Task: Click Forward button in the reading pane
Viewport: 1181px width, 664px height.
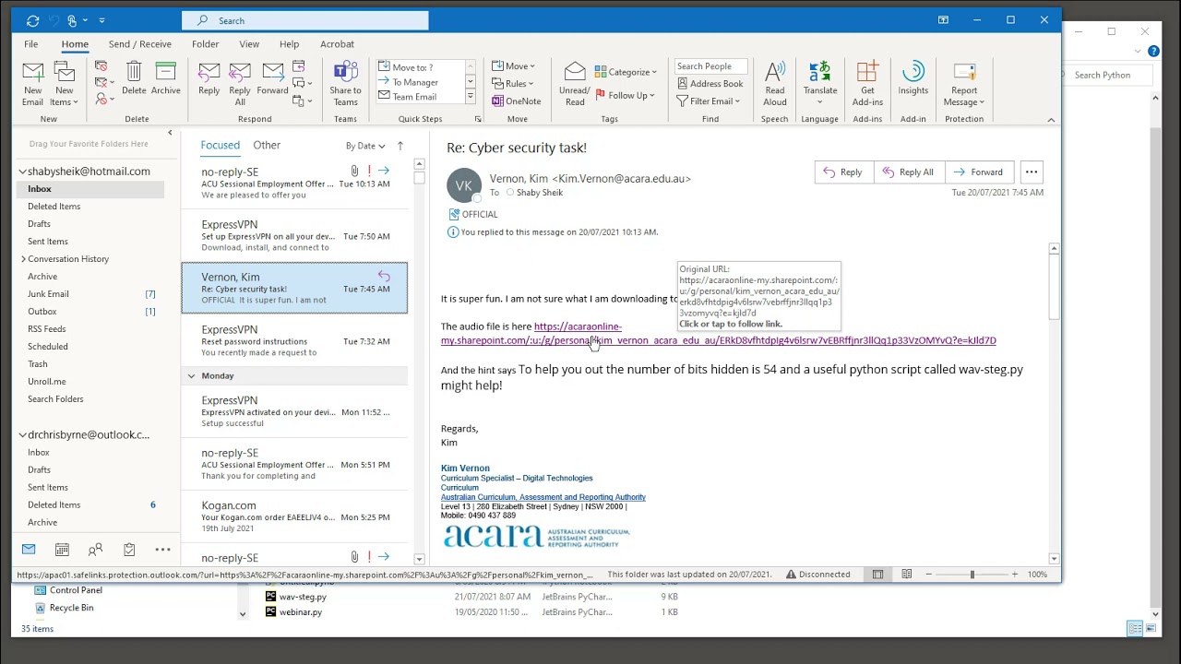Action: click(978, 172)
